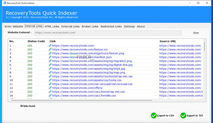This screenshot has height=123, width=213.
Task: Click source URL in row 1
Action: 180,46
